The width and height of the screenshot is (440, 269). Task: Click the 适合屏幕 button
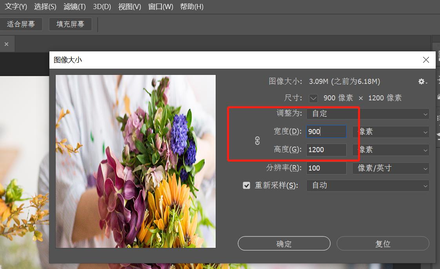[21, 24]
